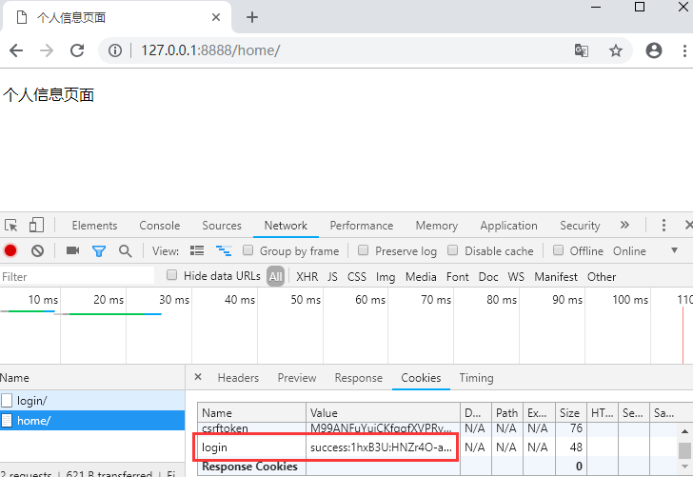Viewport: 693px width, 477px height.
Task: Open the user profile avatar icon
Action: pos(654,50)
